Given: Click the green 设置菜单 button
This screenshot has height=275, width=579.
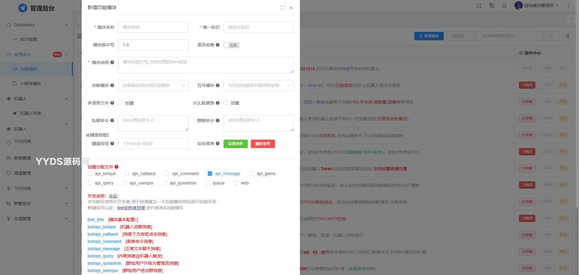Looking at the screenshot, I should pyautogui.click(x=235, y=144).
